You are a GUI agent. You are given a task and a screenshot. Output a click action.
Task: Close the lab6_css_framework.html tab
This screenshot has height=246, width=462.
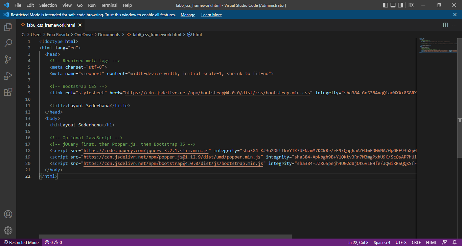[80, 25]
